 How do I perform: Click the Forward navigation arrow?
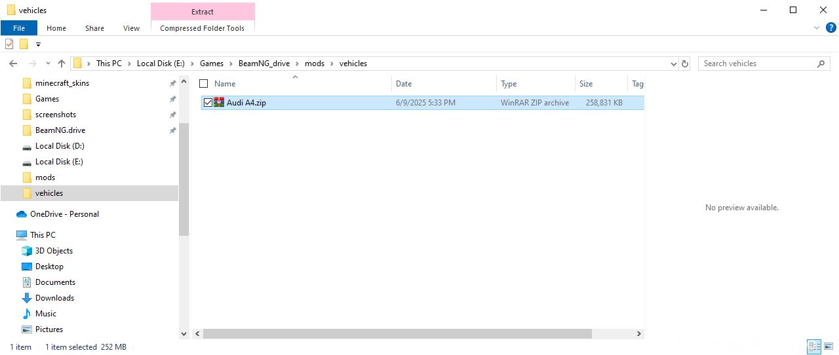coord(30,64)
